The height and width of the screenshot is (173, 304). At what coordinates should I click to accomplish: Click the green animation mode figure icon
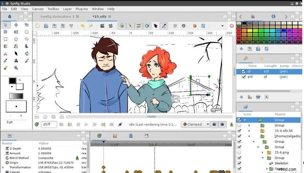(x=231, y=124)
